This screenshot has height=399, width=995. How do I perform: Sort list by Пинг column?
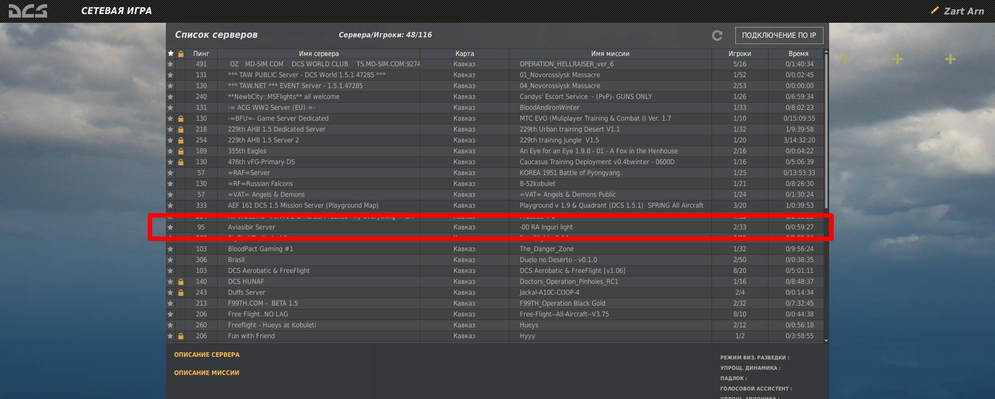coord(201,54)
